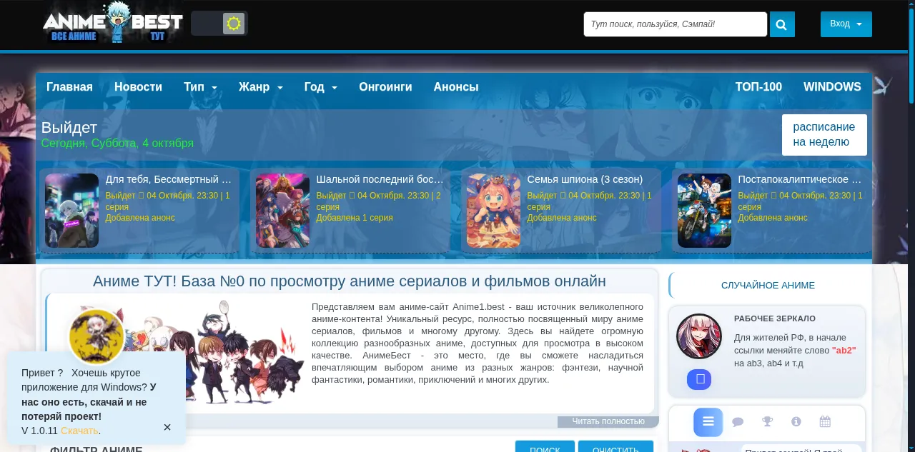Open the calendar tab icon
Image resolution: width=915 pixels, height=452 pixels.
[x=825, y=422]
